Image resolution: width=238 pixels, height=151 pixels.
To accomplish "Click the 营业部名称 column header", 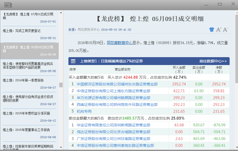I will [123, 69].
